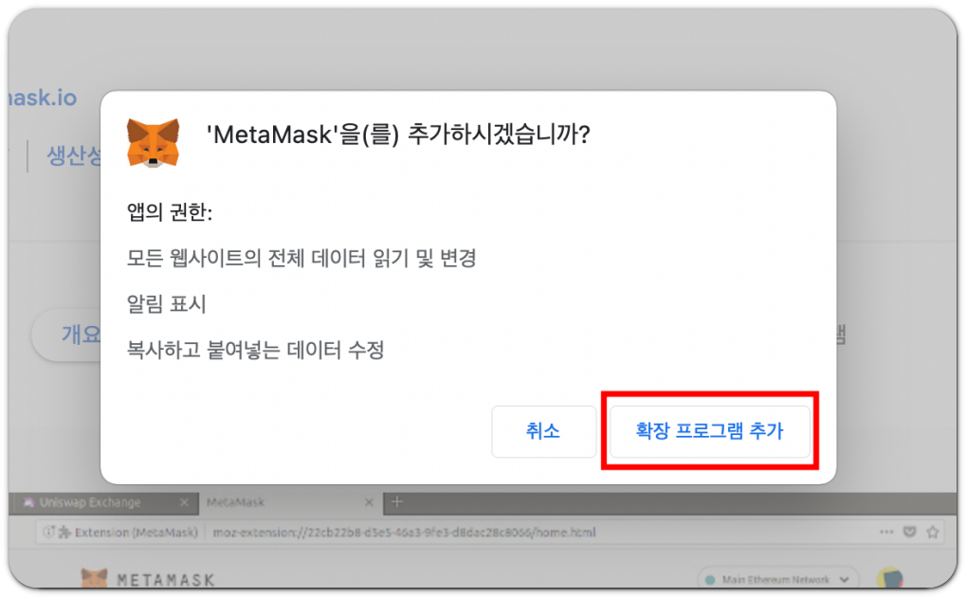The height and width of the screenshot is (598, 967).
Task: Click the 확장 프로그램 추가 button
Action: (x=709, y=431)
